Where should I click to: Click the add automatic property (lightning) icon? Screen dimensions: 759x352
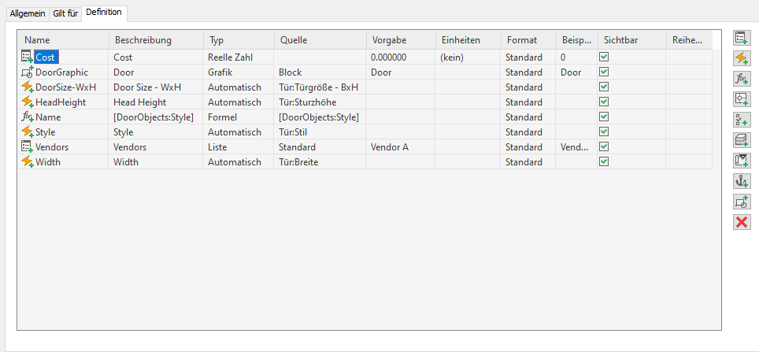point(741,58)
